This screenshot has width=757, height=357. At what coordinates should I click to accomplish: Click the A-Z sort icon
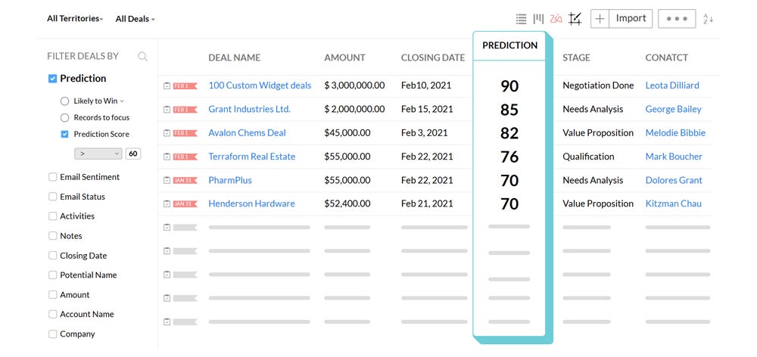click(x=709, y=19)
